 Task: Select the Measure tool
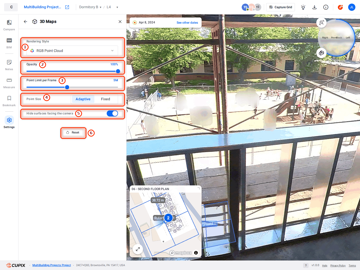(9, 83)
